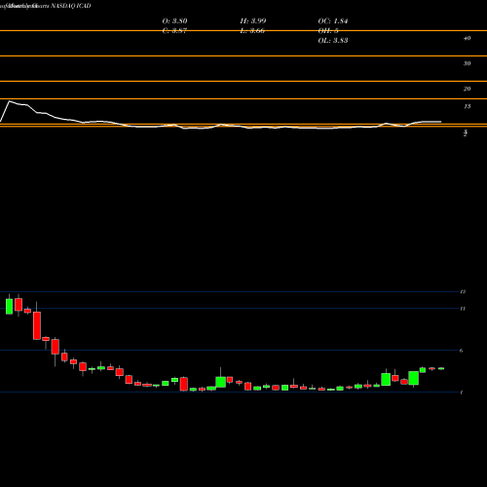Click the upper axis label '20'

coord(467,89)
